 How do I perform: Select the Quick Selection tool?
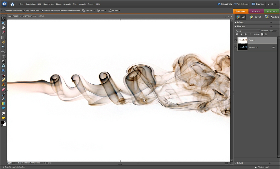tap(3, 51)
